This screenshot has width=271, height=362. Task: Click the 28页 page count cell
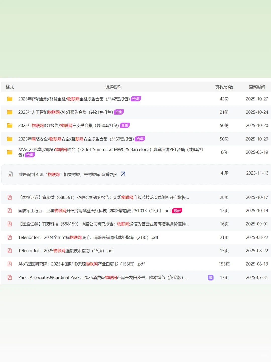tap(224, 197)
